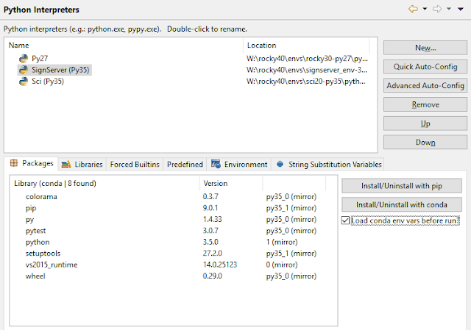
Task: Click the Py27 interpreter python icon
Action: 24,59
